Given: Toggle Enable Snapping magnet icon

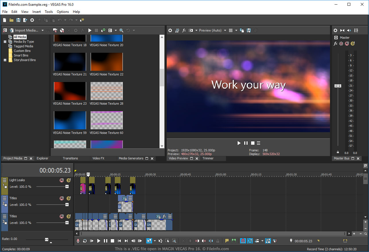Looking at the screenshot, I should click(x=243, y=241).
